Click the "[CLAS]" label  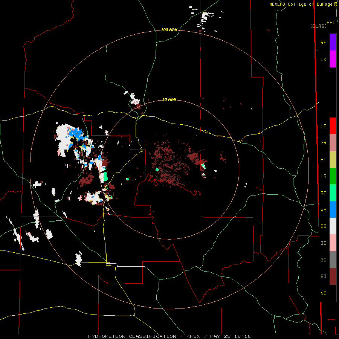318,26
